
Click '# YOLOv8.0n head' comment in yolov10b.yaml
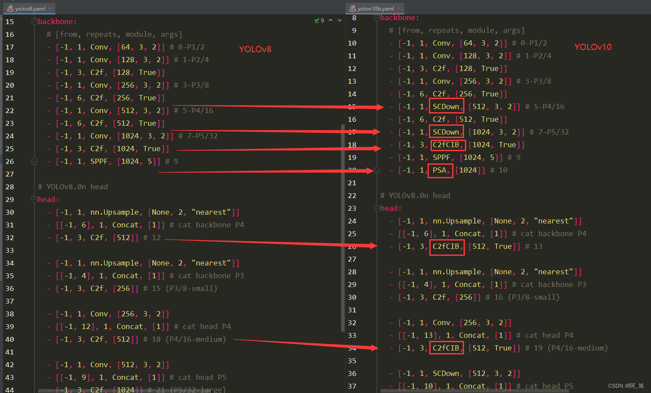coord(415,195)
